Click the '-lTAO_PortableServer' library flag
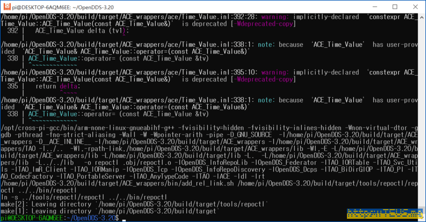Image resolution: width=426 pixels, height=222 pixels. [x=91, y=176]
